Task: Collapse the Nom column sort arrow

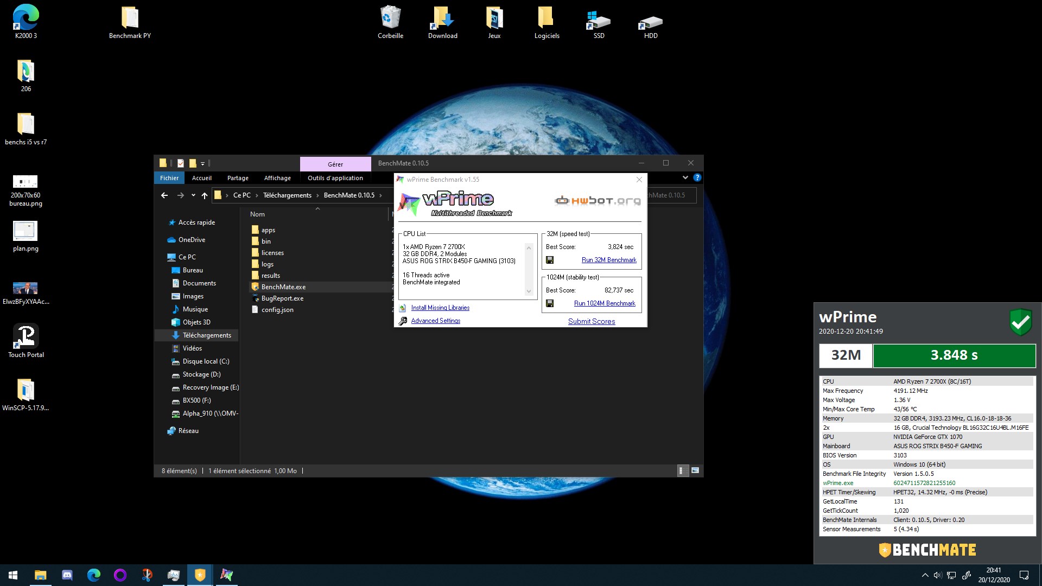Action: pos(317,208)
